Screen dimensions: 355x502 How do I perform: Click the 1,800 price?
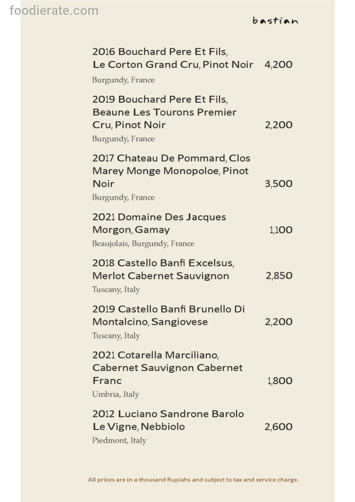pos(280,381)
